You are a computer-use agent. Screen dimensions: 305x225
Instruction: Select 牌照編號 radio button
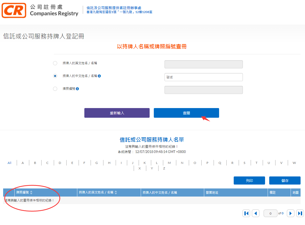pyautogui.click(x=55, y=89)
